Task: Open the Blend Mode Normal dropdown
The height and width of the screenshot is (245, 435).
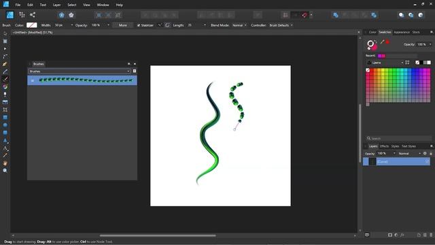Action: tap(239, 25)
